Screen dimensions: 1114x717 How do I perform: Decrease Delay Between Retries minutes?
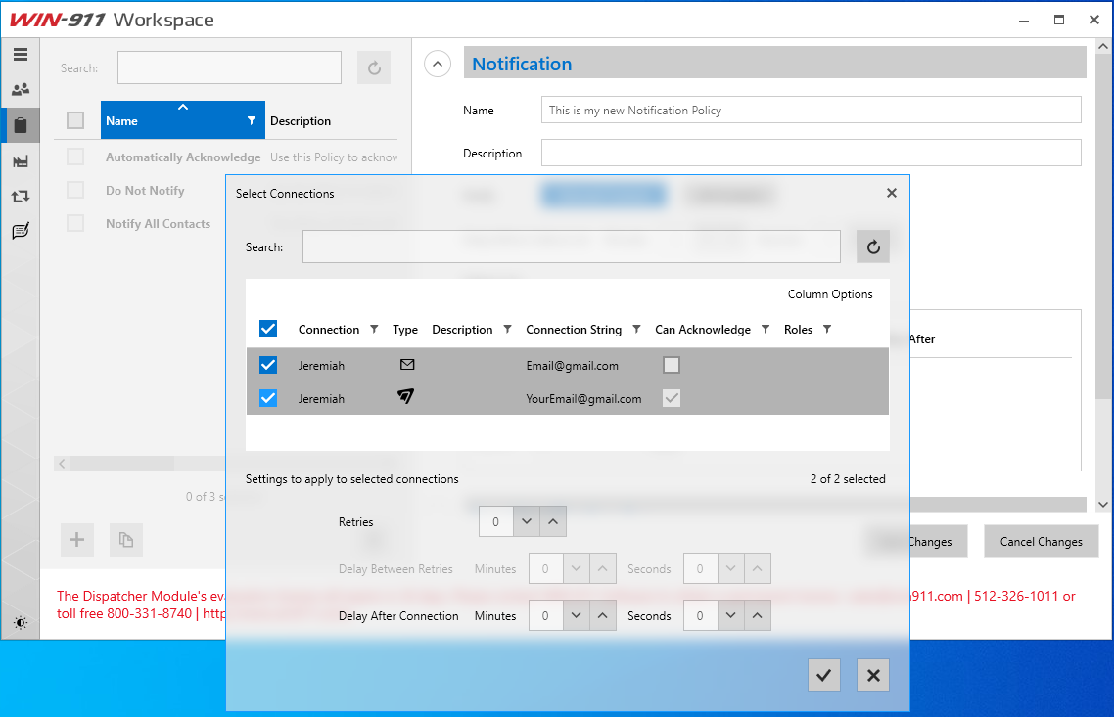click(x=577, y=568)
